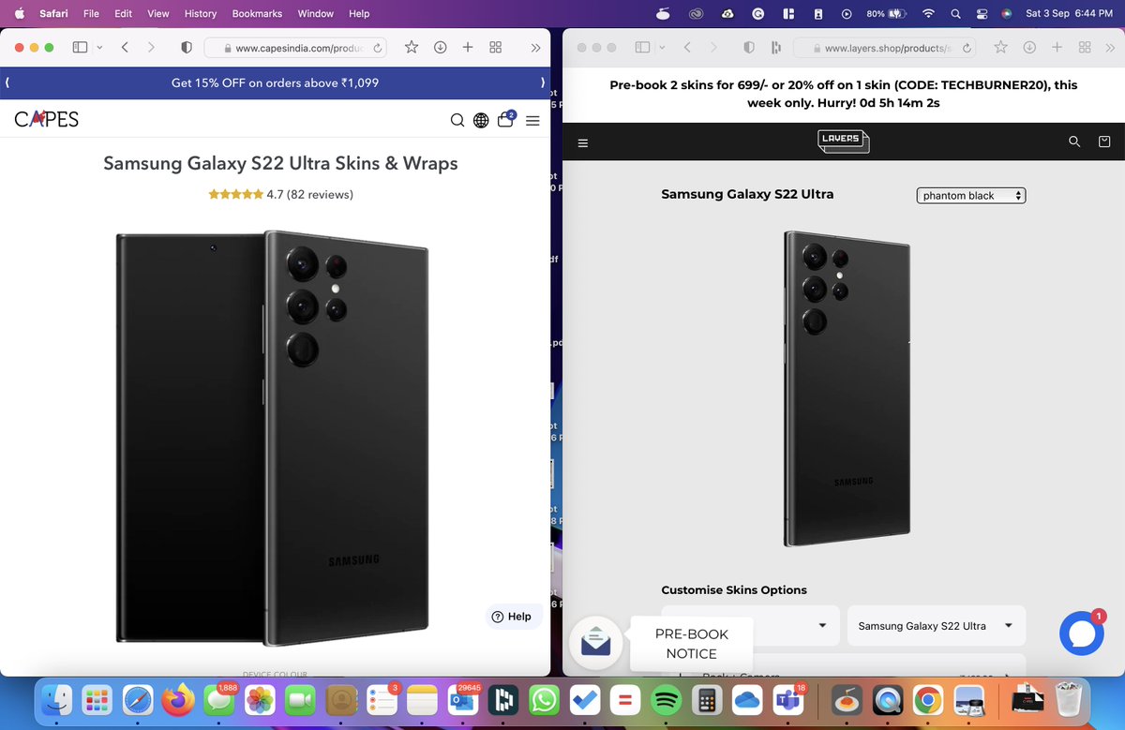This screenshot has height=730, width=1125.
Task: Open the left customise skins dropdown
Action: coord(750,625)
